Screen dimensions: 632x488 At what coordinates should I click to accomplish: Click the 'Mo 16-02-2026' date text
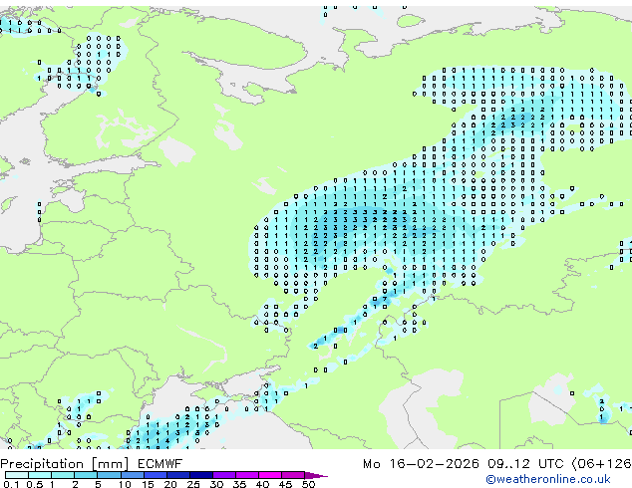pyautogui.click(x=421, y=464)
